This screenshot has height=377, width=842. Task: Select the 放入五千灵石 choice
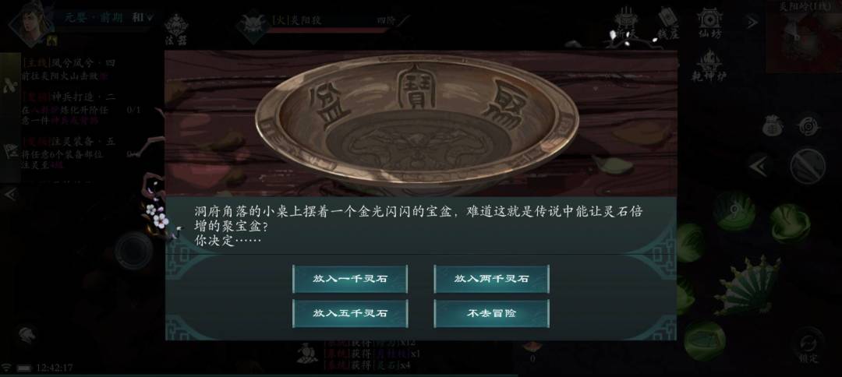(350, 313)
